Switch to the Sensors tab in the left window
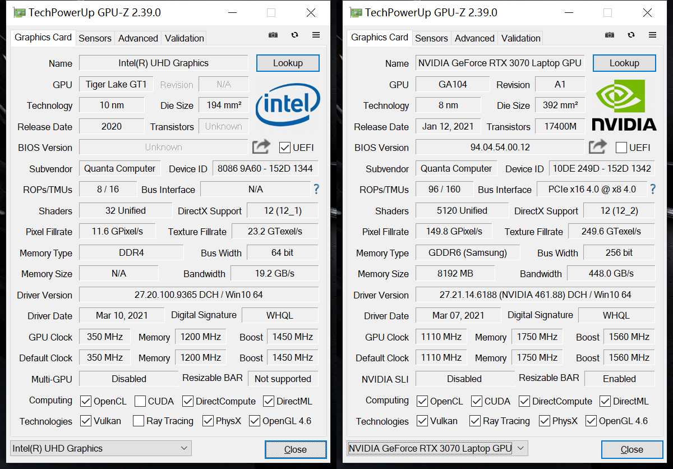Image resolution: width=673 pixels, height=469 pixels. coord(95,38)
